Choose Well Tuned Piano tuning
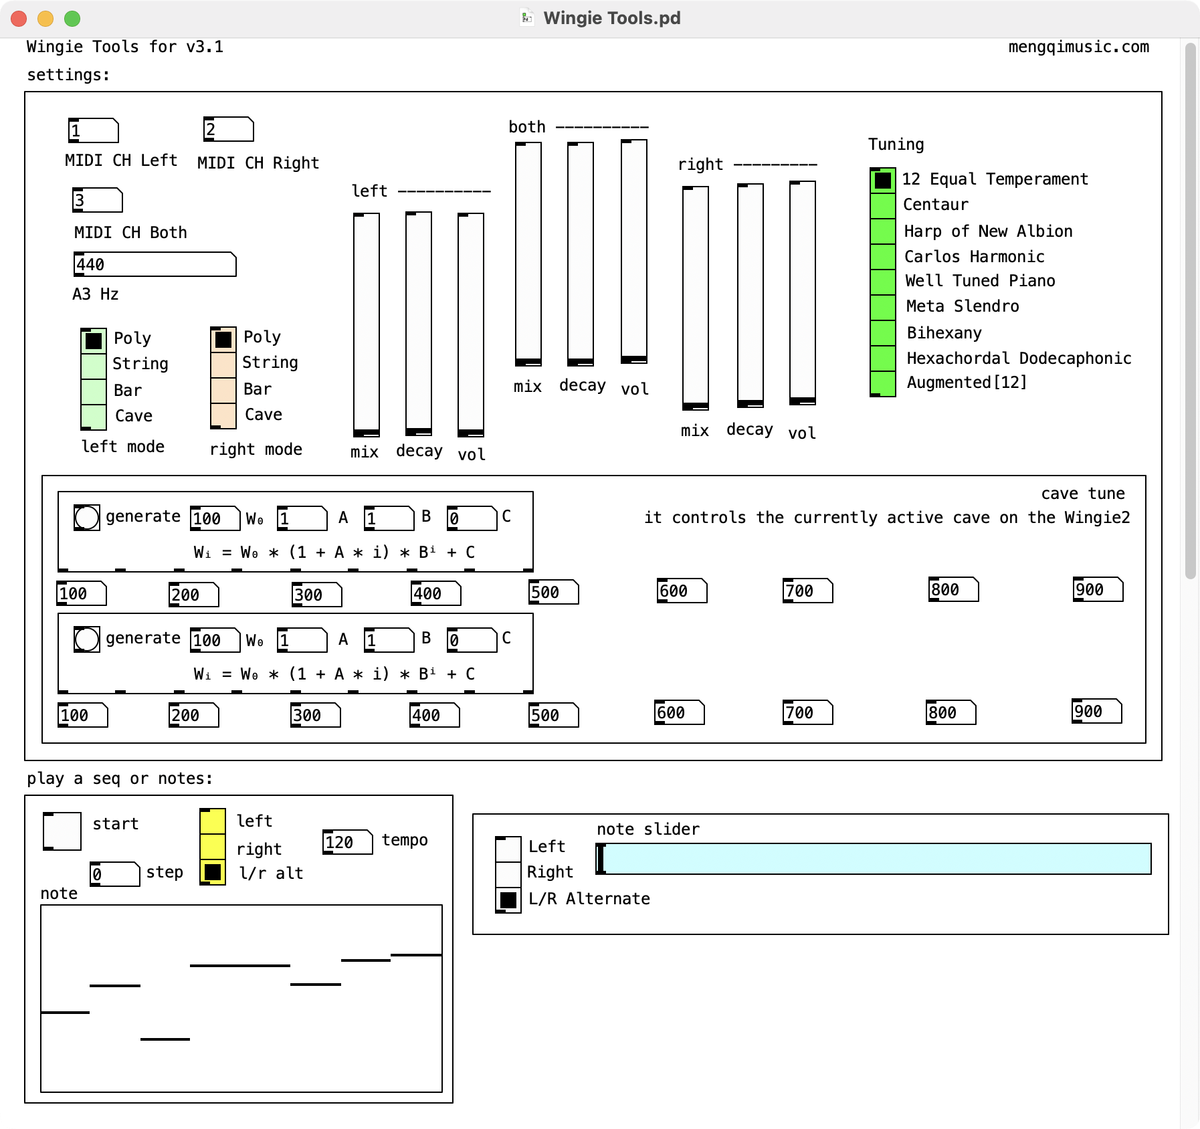 coord(883,282)
